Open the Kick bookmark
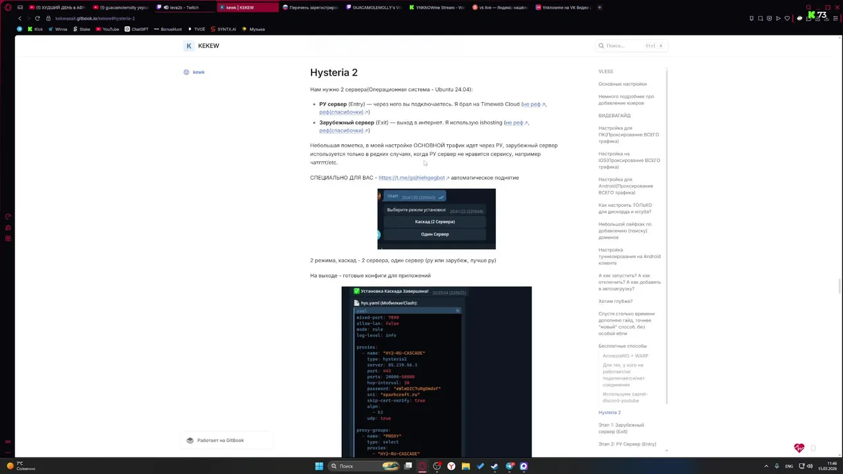 [35, 29]
